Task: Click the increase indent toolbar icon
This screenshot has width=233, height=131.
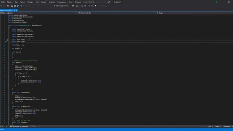Action: tap(85, 6)
